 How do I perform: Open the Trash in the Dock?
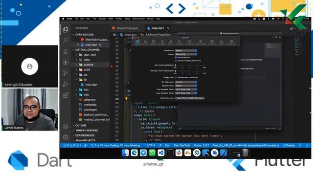pos(246,153)
